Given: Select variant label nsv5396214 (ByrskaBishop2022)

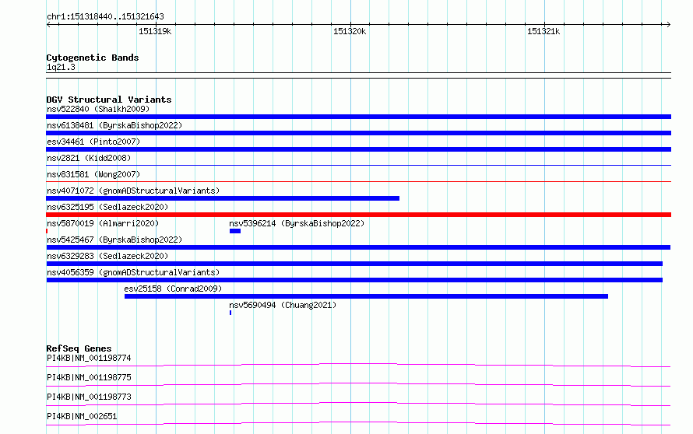Looking at the screenshot, I should [x=297, y=223].
